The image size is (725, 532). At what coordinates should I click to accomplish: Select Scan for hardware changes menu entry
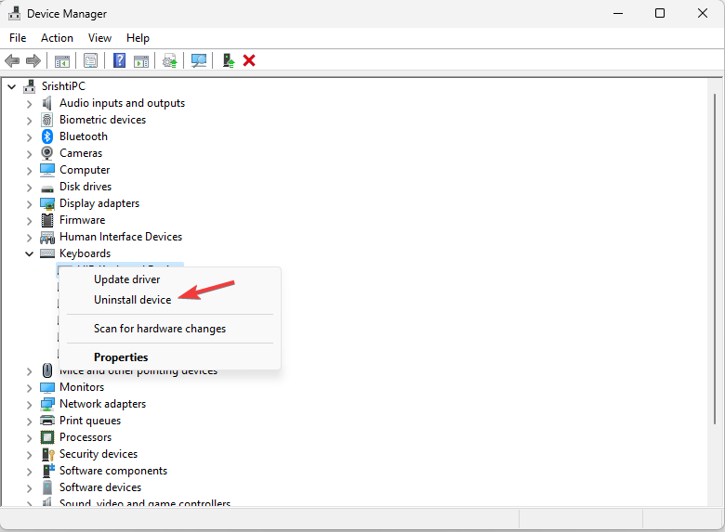[160, 329]
